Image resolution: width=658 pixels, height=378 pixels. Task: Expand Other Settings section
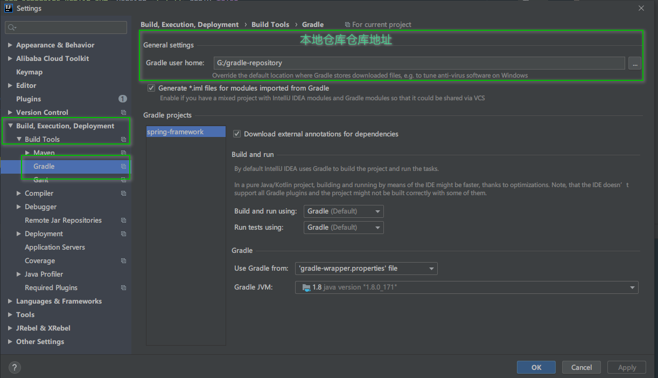[10, 342]
